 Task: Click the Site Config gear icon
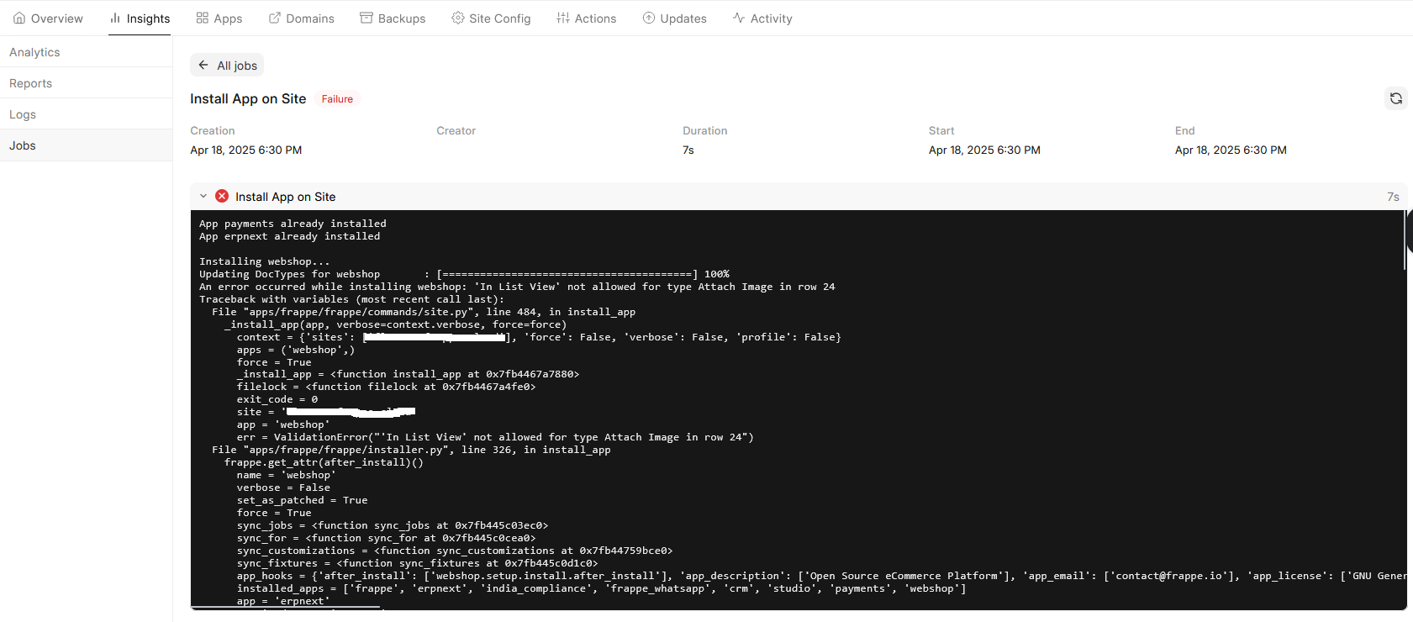pos(458,18)
